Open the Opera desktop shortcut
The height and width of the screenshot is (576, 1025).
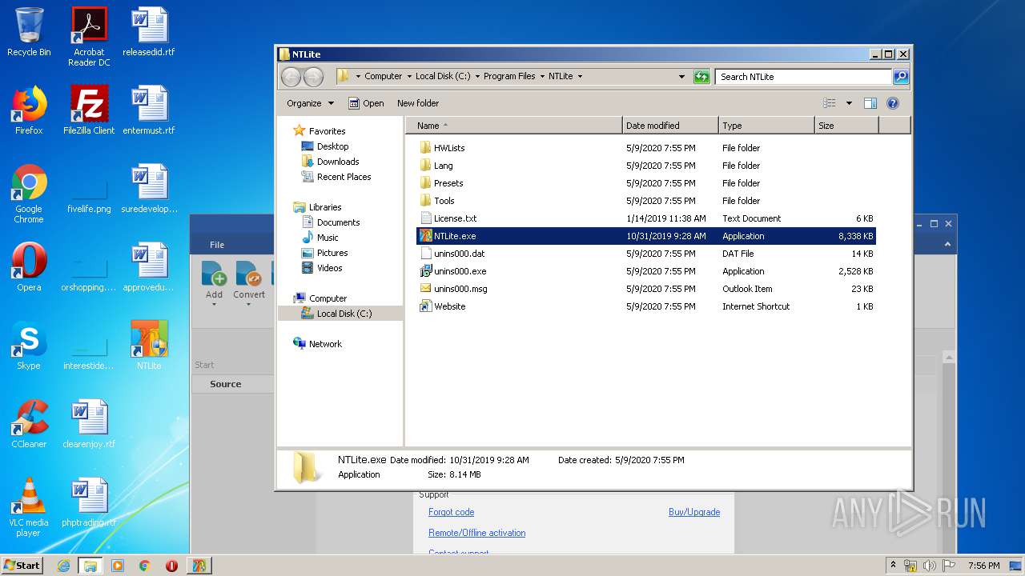(x=29, y=267)
